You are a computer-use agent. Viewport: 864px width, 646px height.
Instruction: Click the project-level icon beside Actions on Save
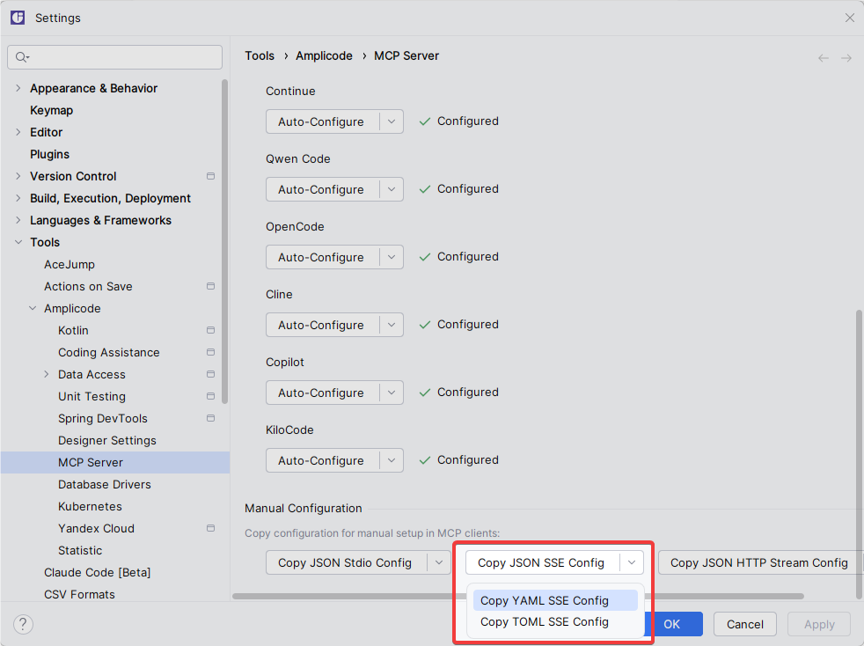pyautogui.click(x=210, y=286)
